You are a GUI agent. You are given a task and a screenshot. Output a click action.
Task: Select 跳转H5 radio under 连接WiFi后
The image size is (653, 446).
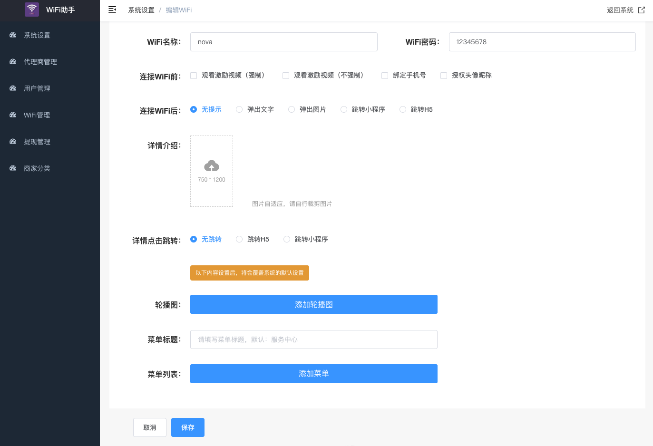403,109
